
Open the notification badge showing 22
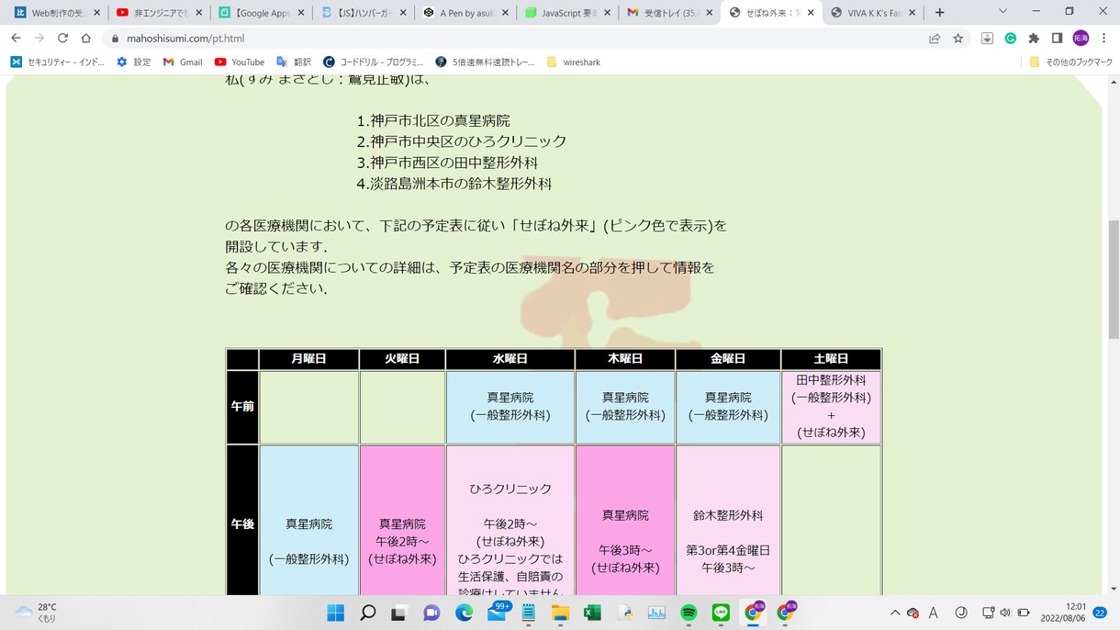coord(1100,613)
